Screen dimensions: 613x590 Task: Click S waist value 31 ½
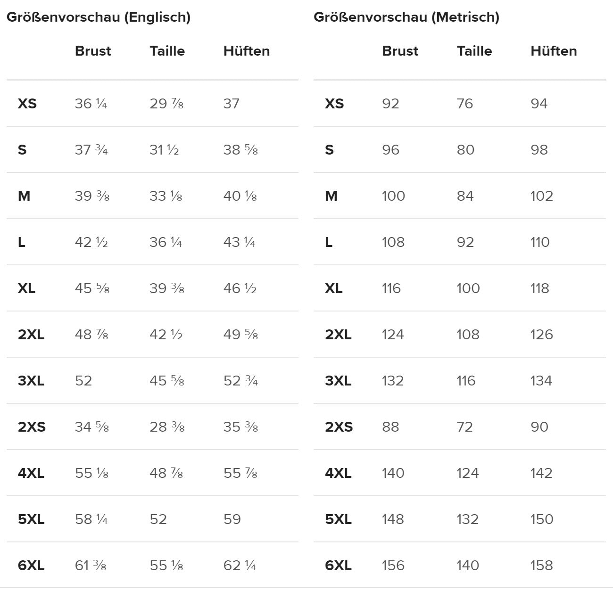point(164,150)
